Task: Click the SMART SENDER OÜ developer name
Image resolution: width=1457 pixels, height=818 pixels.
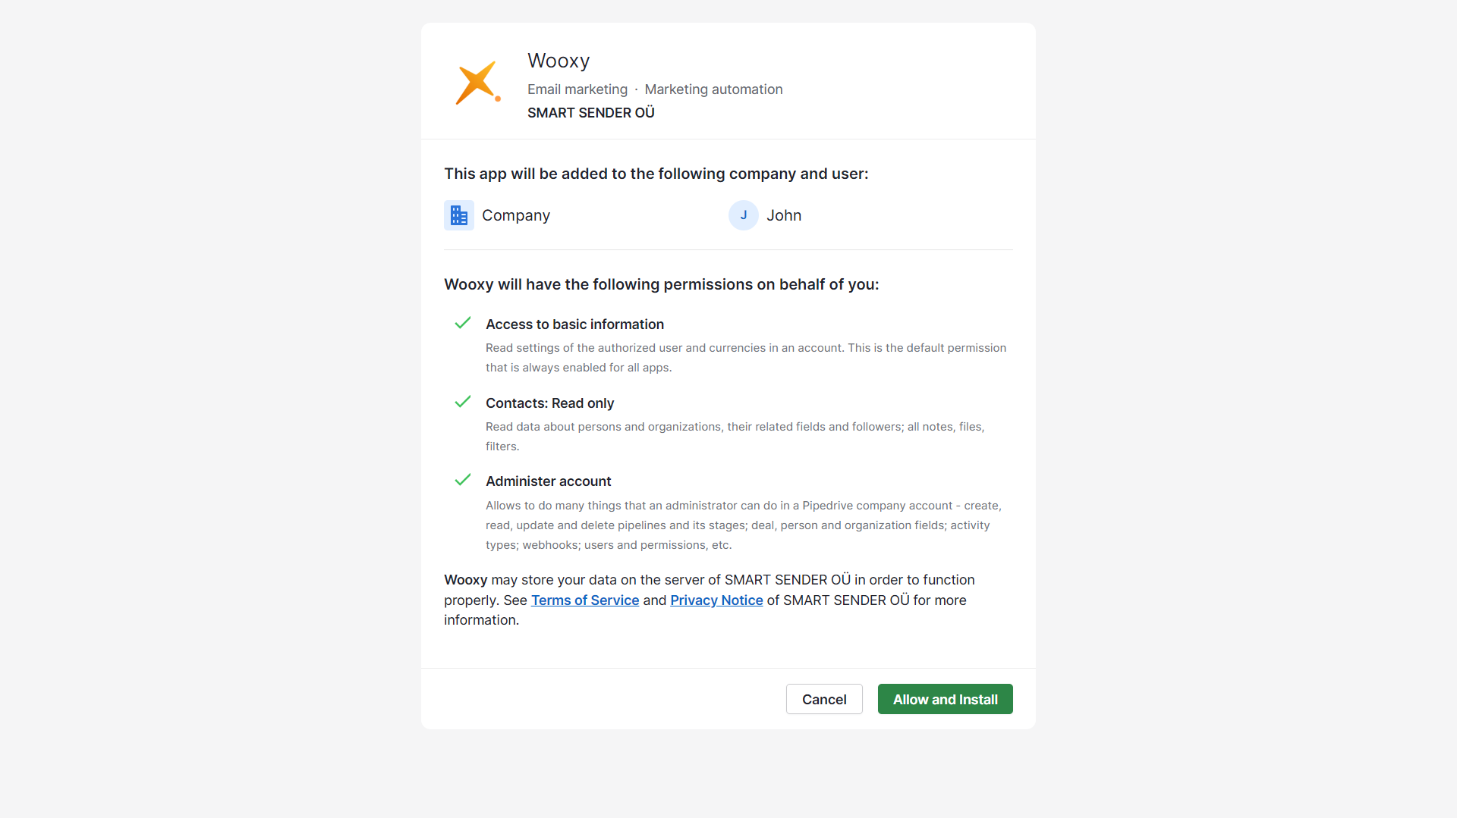Action: pos(590,113)
